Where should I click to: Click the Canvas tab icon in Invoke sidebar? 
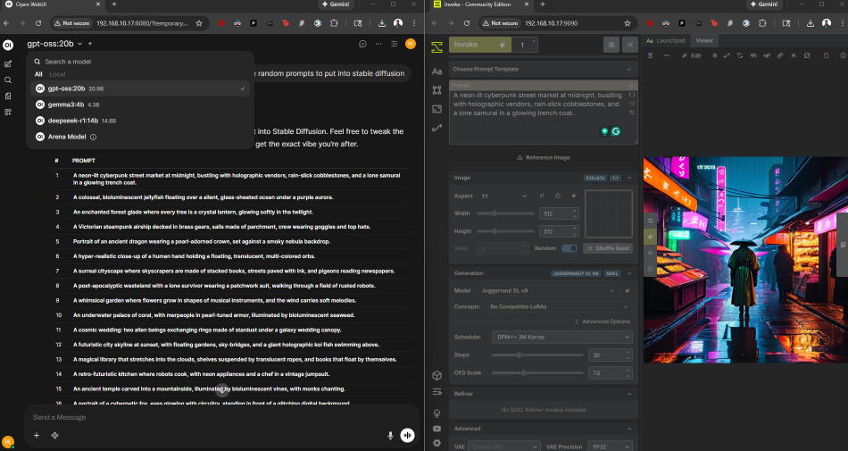click(436, 89)
